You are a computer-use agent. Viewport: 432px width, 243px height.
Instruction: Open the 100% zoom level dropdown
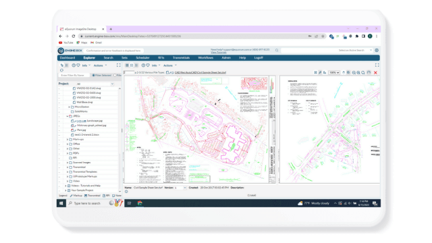coord(334,73)
